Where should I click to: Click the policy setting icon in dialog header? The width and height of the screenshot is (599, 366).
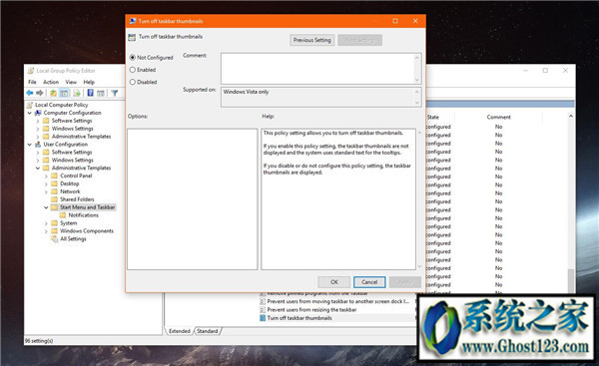(x=132, y=37)
